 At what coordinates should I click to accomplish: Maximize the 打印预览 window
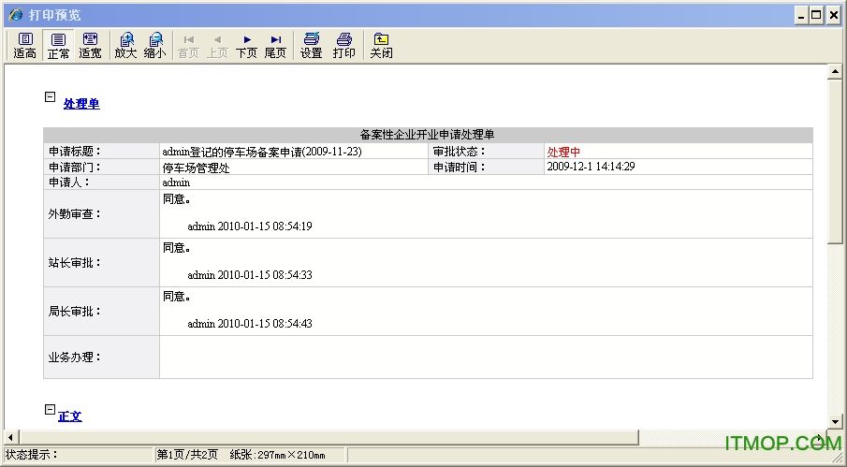pos(817,14)
